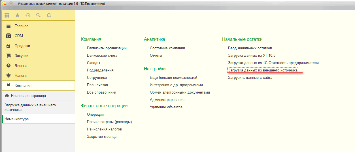This screenshot has height=152, width=355.
Task: Open the sections grid menu icon
Action: coord(7,15)
